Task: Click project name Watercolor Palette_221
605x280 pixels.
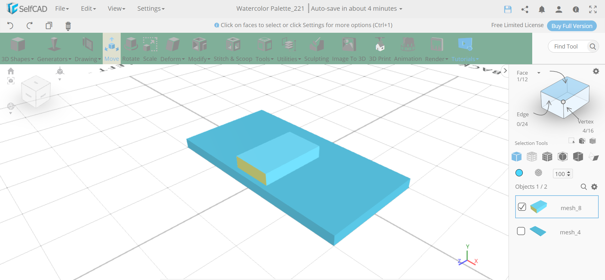Action: click(x=270, y=9)
